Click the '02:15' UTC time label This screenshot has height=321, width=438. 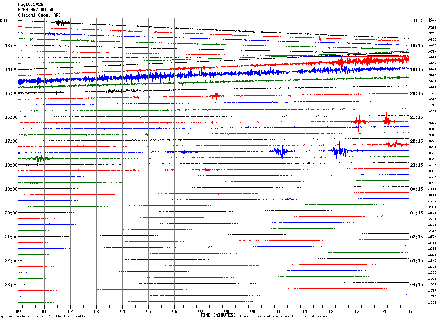pyautogui.click(x=417, y=237)
